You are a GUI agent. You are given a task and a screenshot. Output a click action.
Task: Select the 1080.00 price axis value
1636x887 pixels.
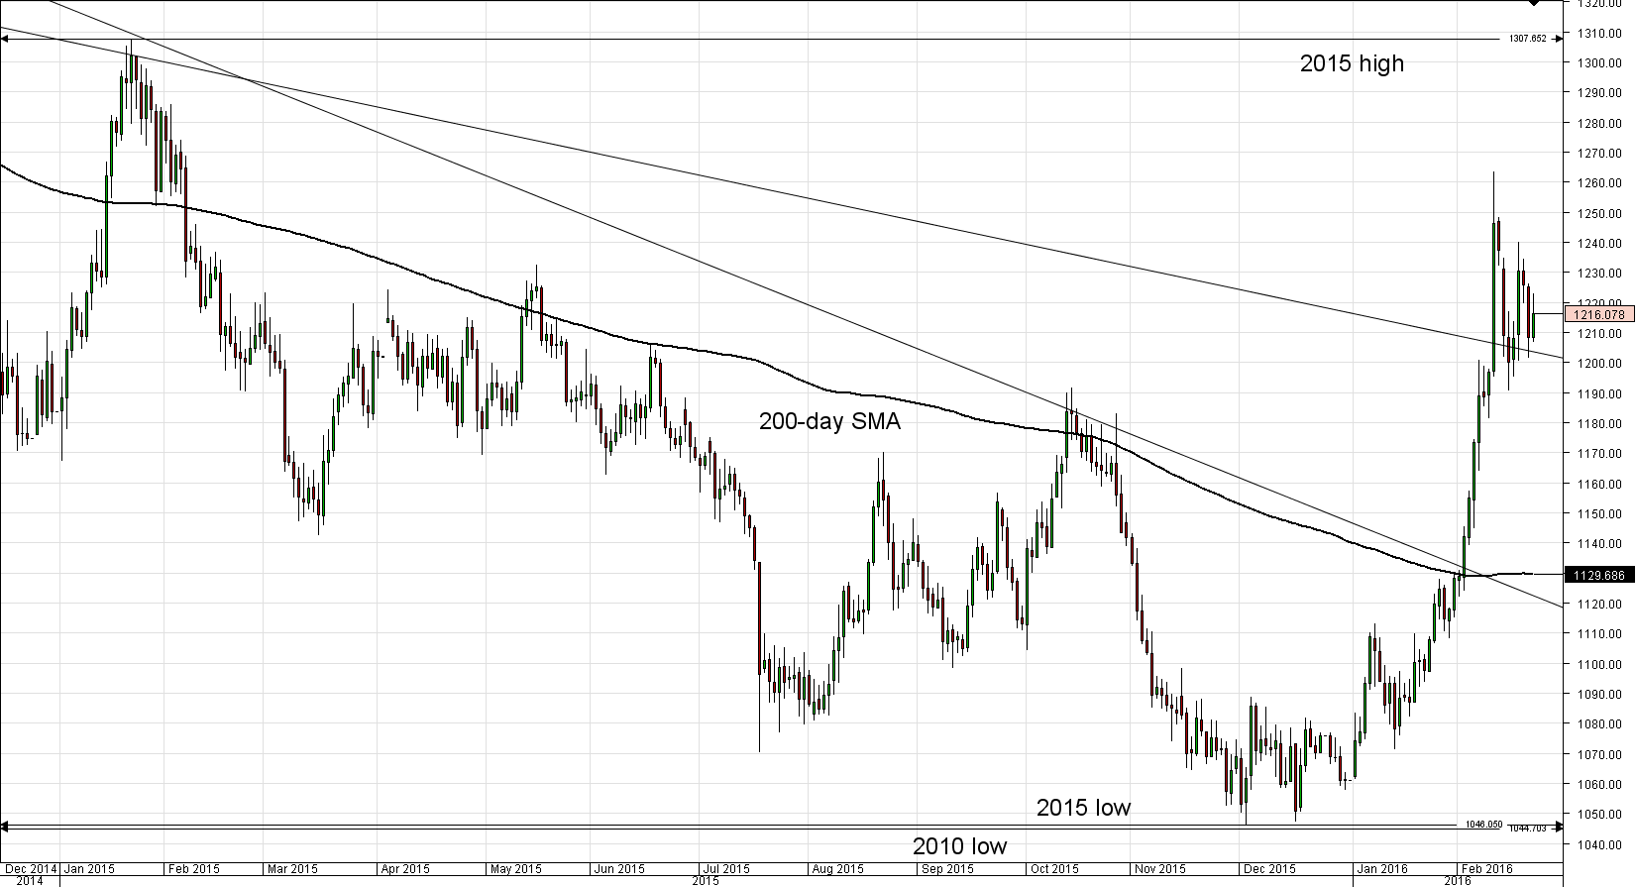1601,724
